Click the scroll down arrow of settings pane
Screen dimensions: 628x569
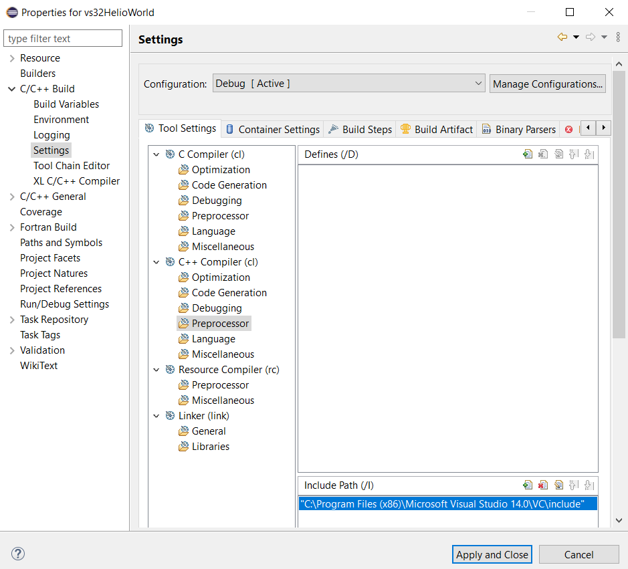[x=619, y=520]
